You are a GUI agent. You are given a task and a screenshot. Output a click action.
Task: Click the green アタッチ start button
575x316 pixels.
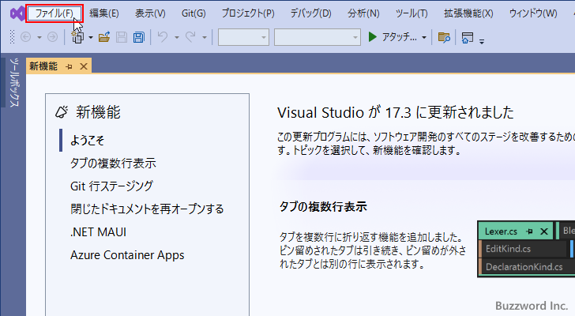[x=392, y=37]
